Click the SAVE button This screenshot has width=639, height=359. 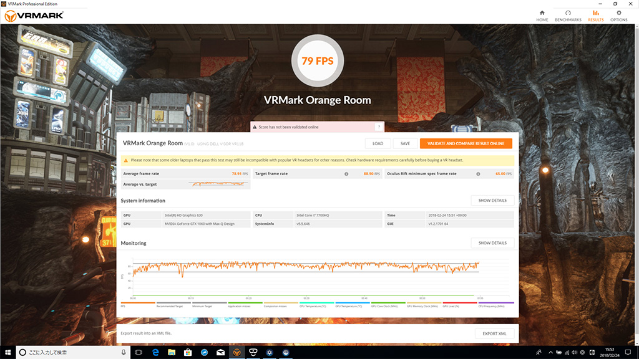click(x=405, y=143)
